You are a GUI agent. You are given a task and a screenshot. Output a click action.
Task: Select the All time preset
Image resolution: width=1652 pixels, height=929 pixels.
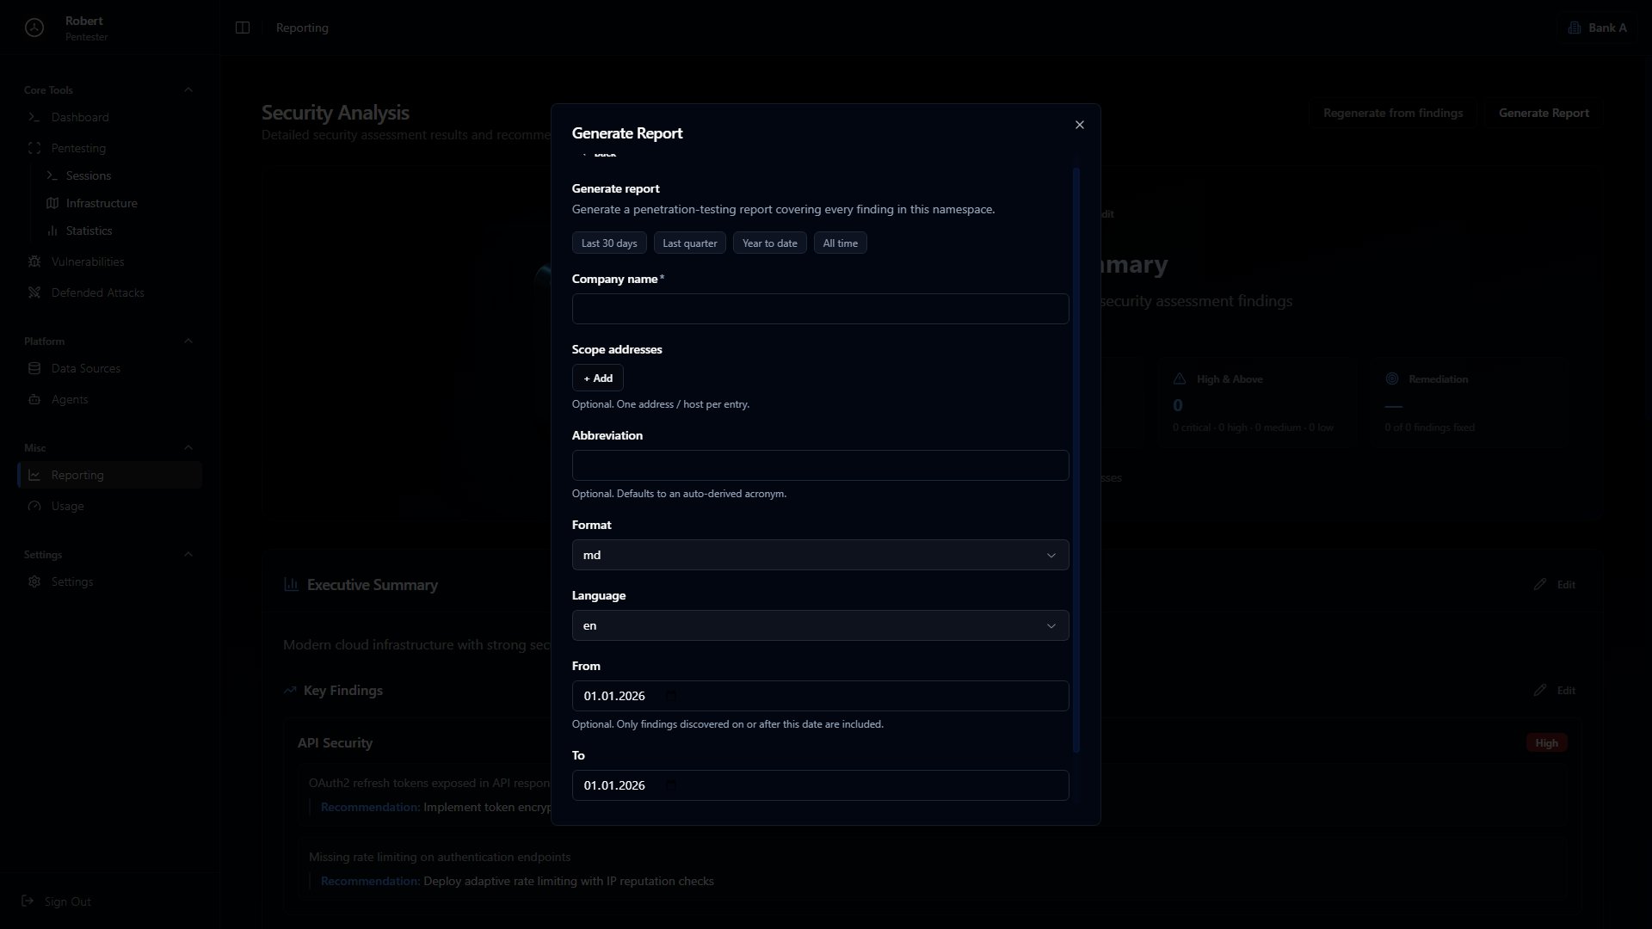pyautogui.click(x=841, y=243)
